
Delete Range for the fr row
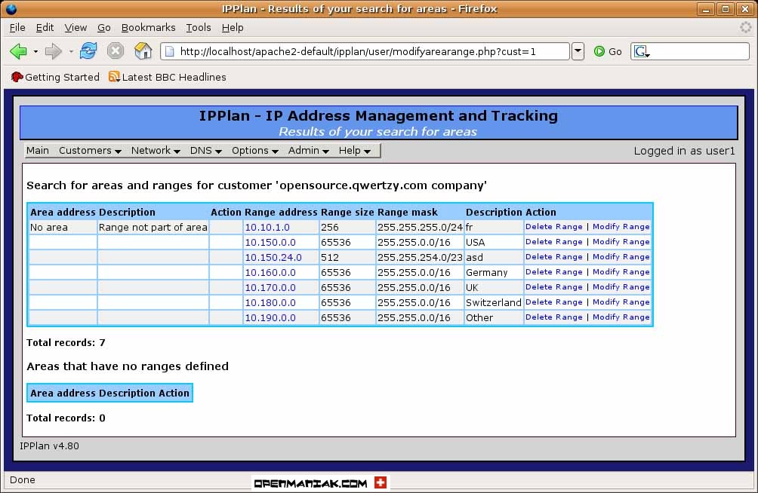coord(554,226)
